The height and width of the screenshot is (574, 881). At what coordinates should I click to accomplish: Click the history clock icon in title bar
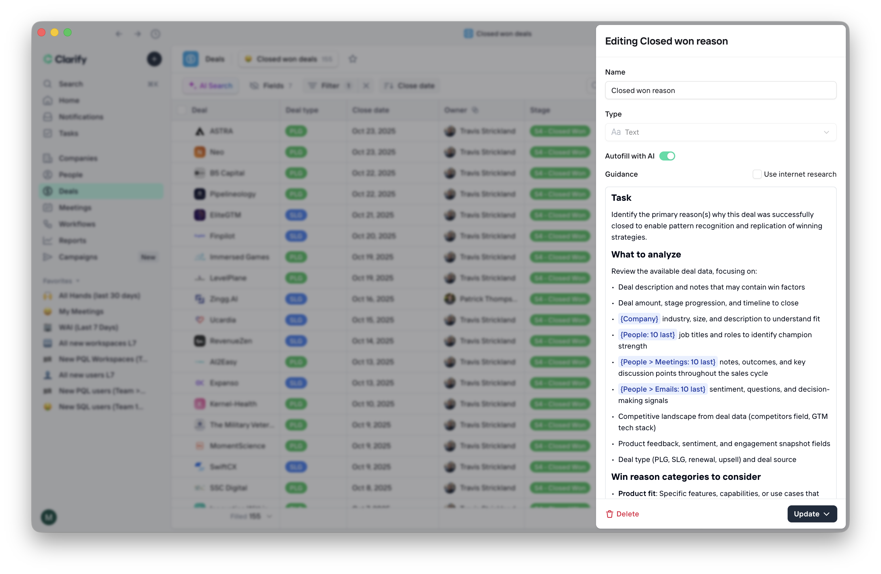(x=156, y=34)
